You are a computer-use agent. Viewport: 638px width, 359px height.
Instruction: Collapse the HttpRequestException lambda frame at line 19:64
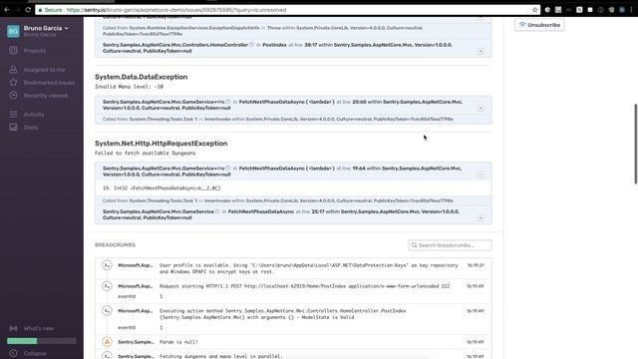480,175
